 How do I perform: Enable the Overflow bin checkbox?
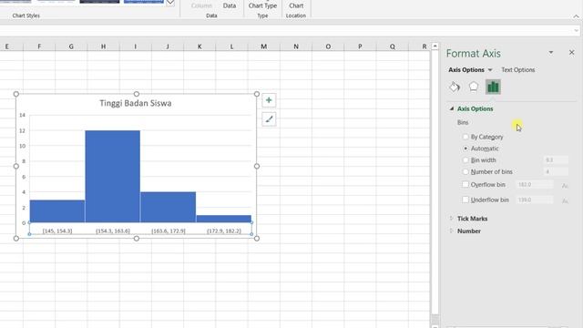click(x=465, y=184)
